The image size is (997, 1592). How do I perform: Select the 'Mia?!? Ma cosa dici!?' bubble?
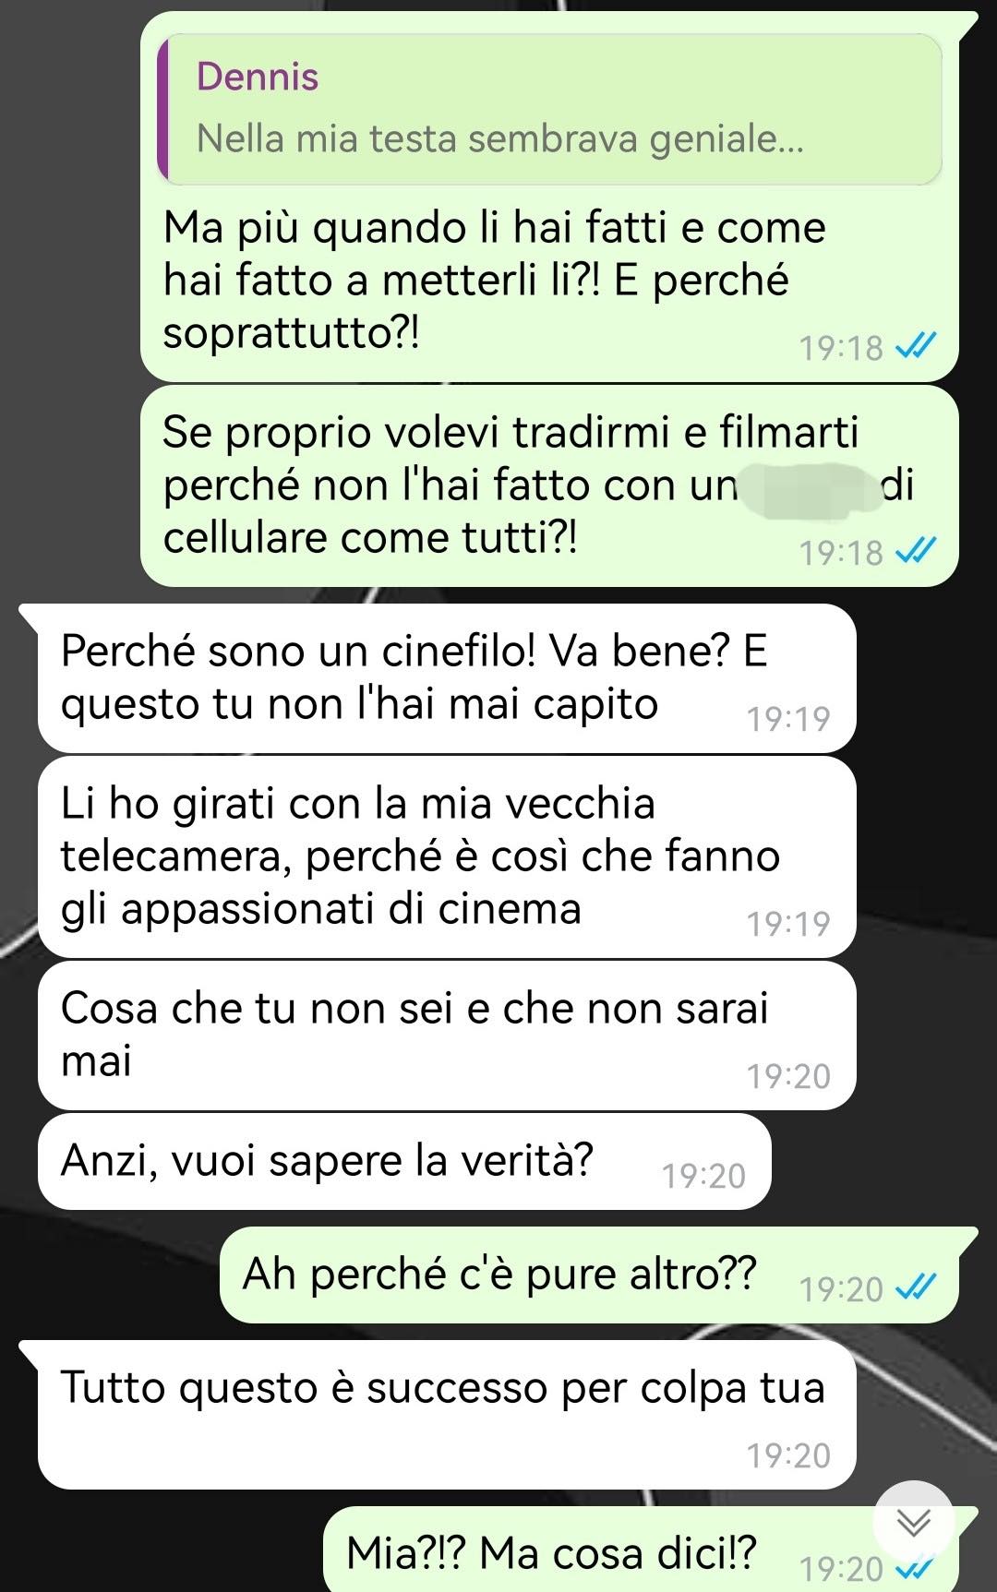(641, 1550)
